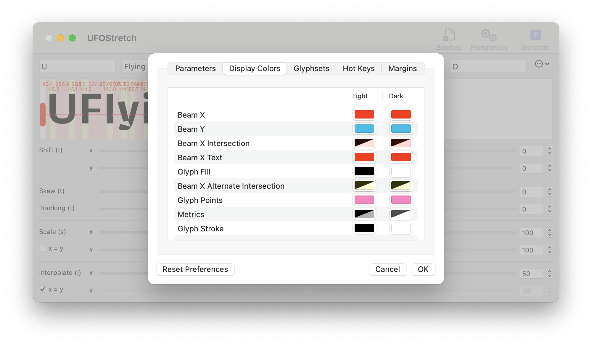Change Glyph Fill dark color swatch
The height and width of the screenshot is (346, 592).
(401, 171)
